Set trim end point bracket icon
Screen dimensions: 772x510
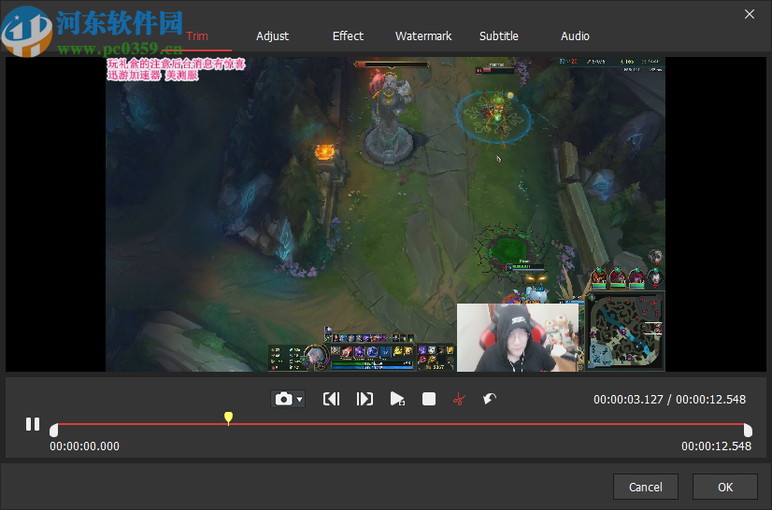(365, 399)
